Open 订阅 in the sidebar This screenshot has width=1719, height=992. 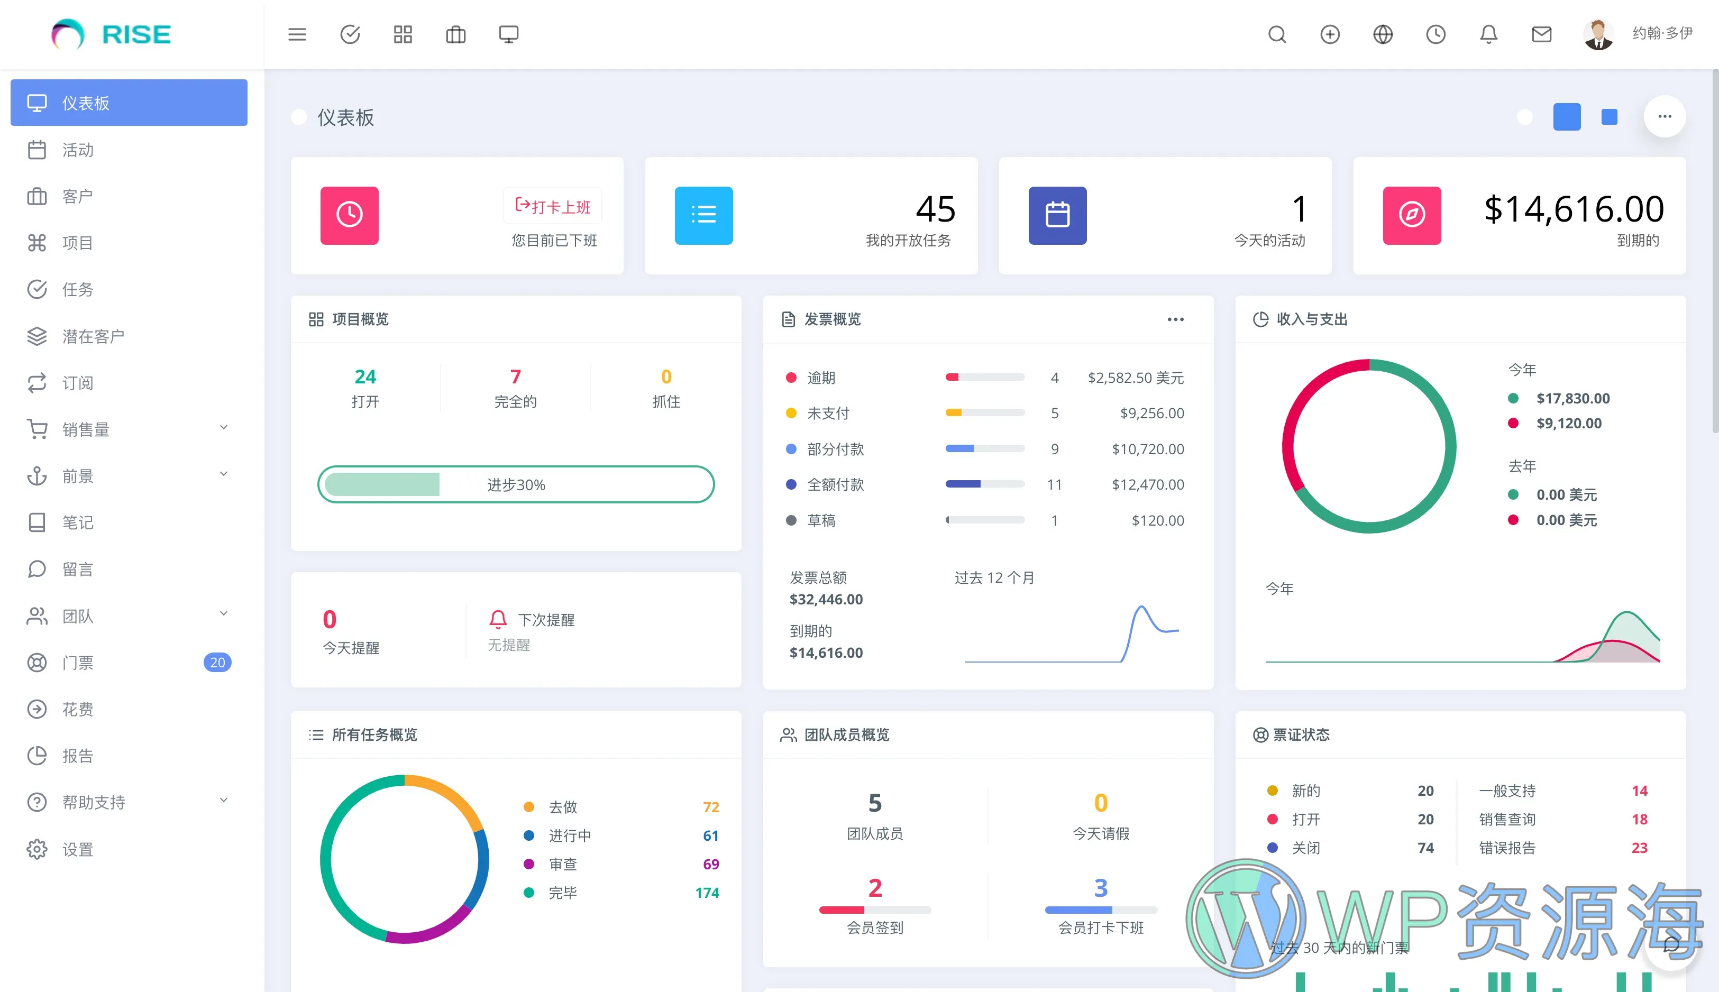click(129, 383)
